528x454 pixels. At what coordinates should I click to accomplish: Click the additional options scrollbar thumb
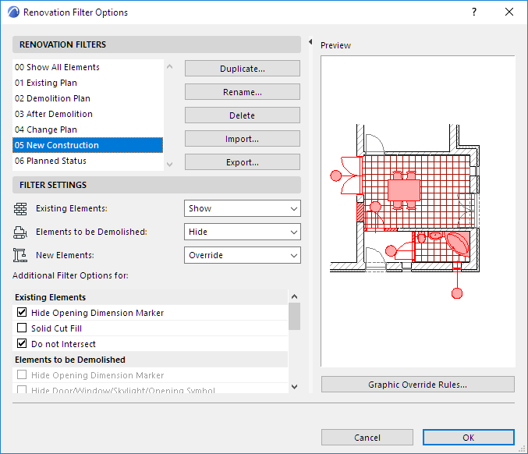(294, 316)
